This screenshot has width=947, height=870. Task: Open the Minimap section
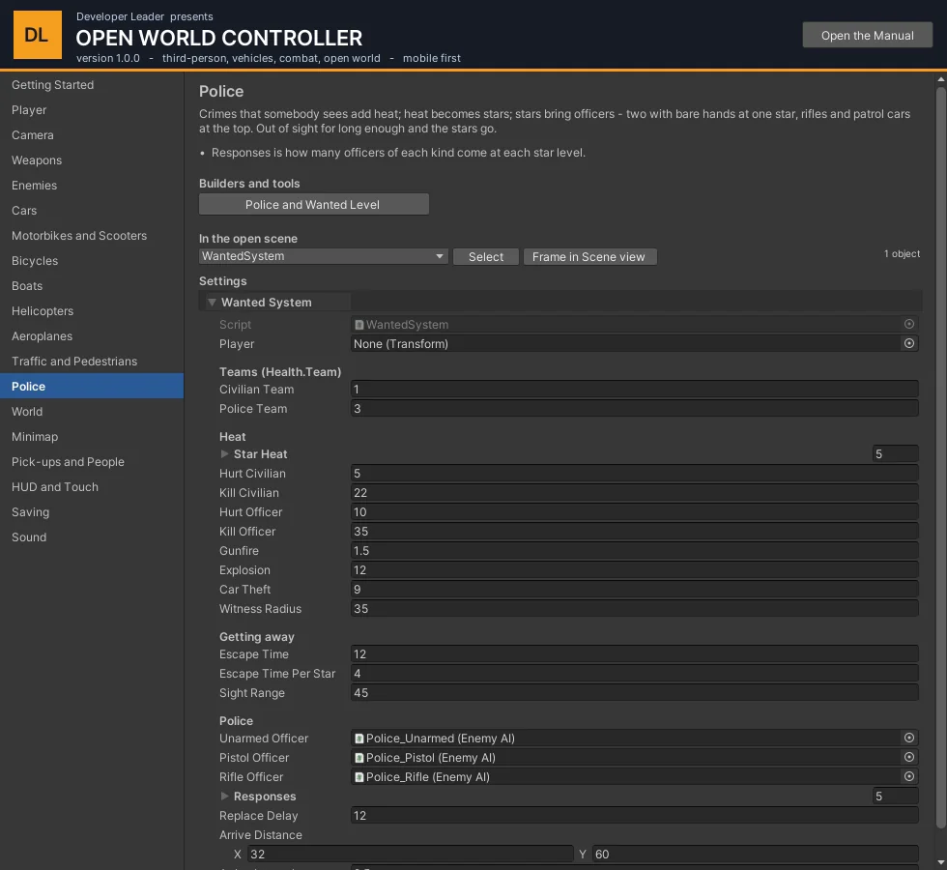tap(92, 437)
